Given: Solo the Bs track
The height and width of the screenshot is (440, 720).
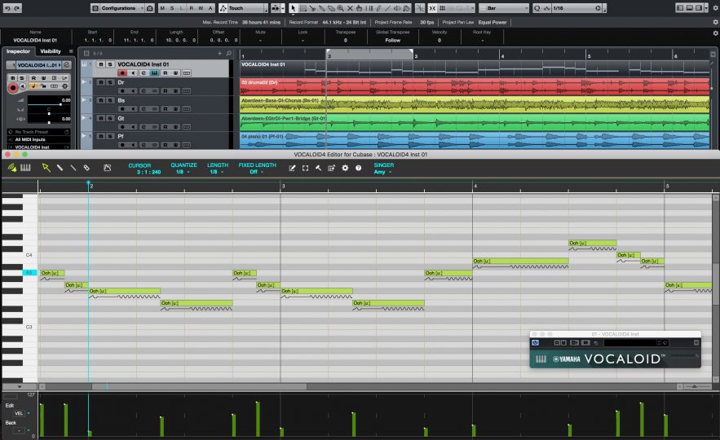Looking at the screenshot, I should click(110, 100).
